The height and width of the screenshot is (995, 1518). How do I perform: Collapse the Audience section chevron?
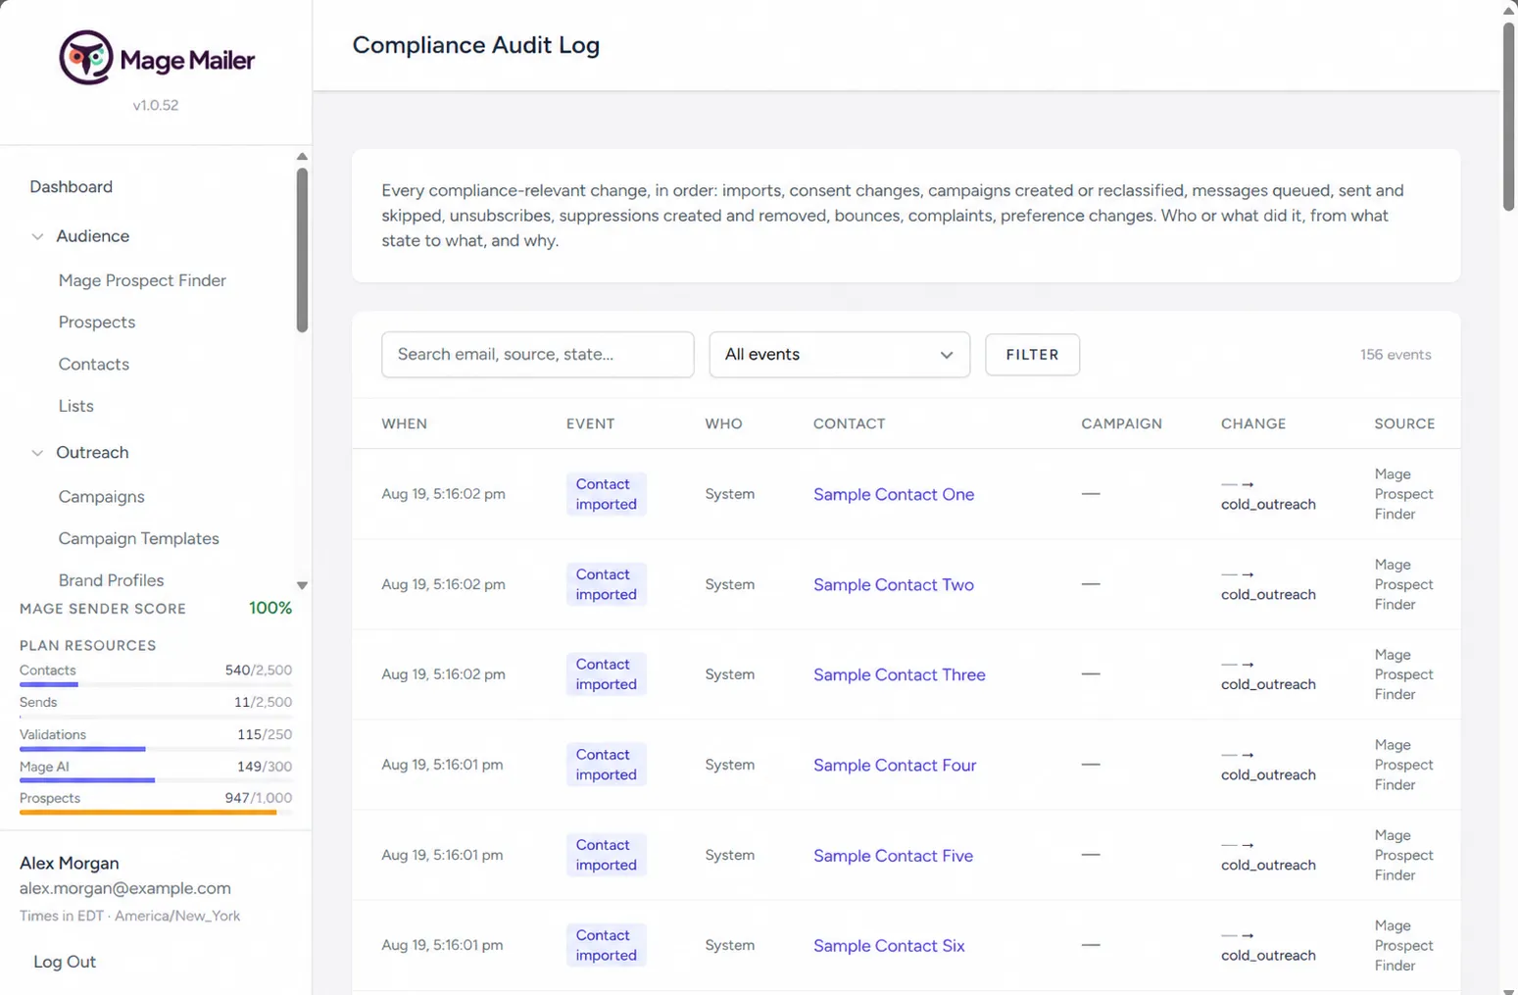click(x=37, y=236)
